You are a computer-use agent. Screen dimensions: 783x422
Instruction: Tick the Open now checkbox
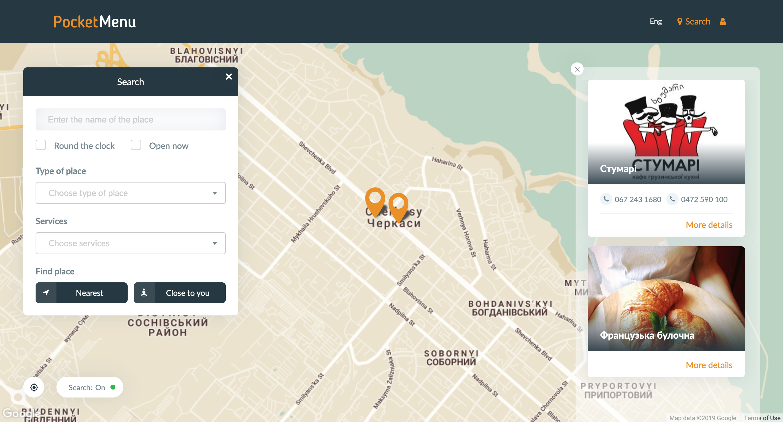136,145
